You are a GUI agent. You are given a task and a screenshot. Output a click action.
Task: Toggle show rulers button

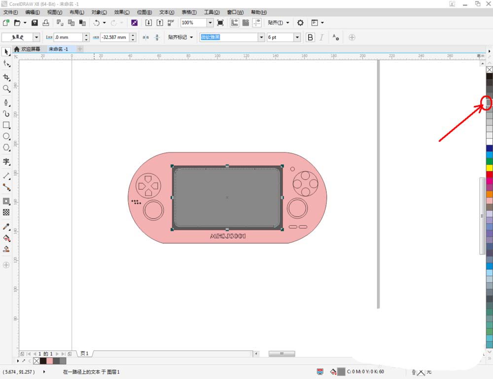pos(234,23)
